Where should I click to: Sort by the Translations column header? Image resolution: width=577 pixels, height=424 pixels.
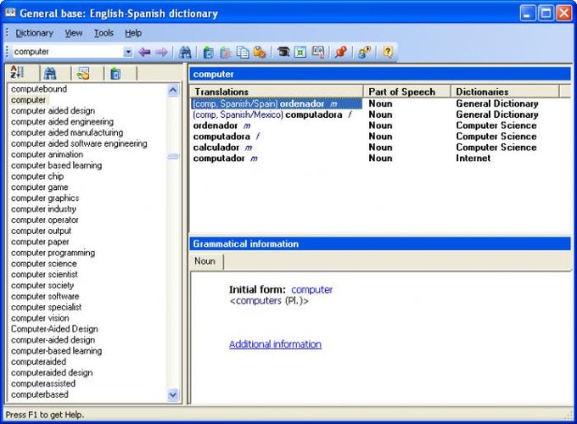click(276, 92)
